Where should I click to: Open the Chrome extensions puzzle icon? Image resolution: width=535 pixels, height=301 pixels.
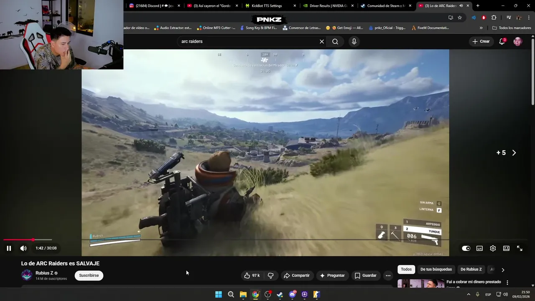(494, 18)
